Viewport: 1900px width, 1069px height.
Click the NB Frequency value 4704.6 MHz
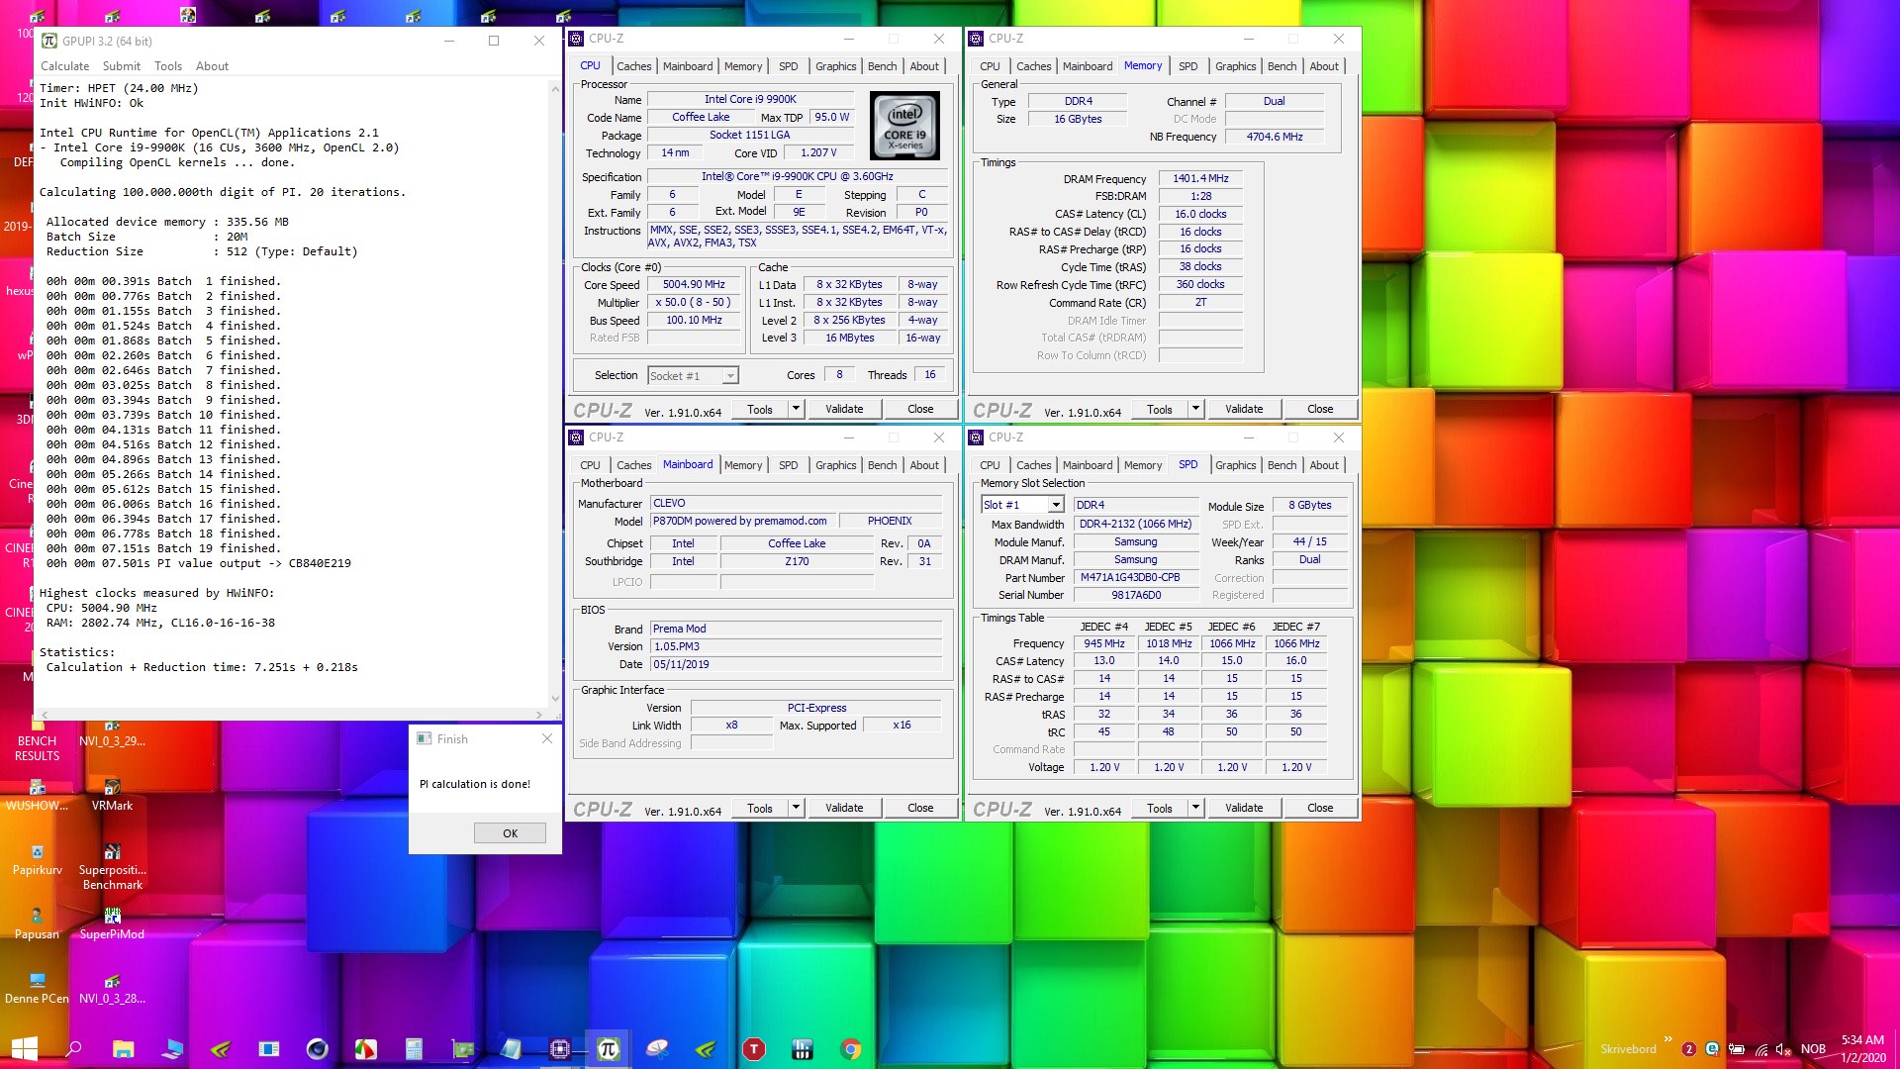coord(1274,137)
